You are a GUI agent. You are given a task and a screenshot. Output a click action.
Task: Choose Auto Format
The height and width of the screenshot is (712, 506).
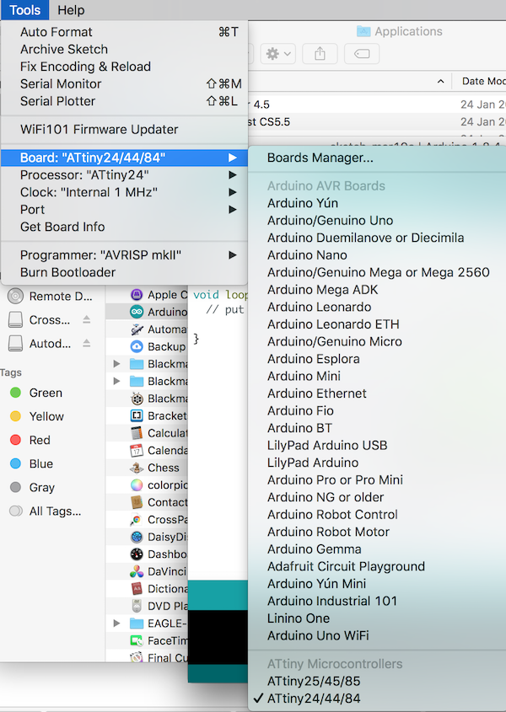point(124,32)
